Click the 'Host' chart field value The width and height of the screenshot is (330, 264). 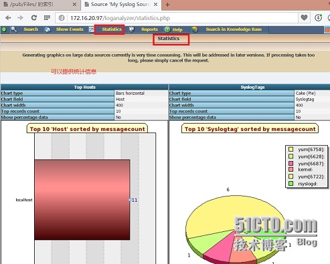pyautogui.click(x=120, y=99)
